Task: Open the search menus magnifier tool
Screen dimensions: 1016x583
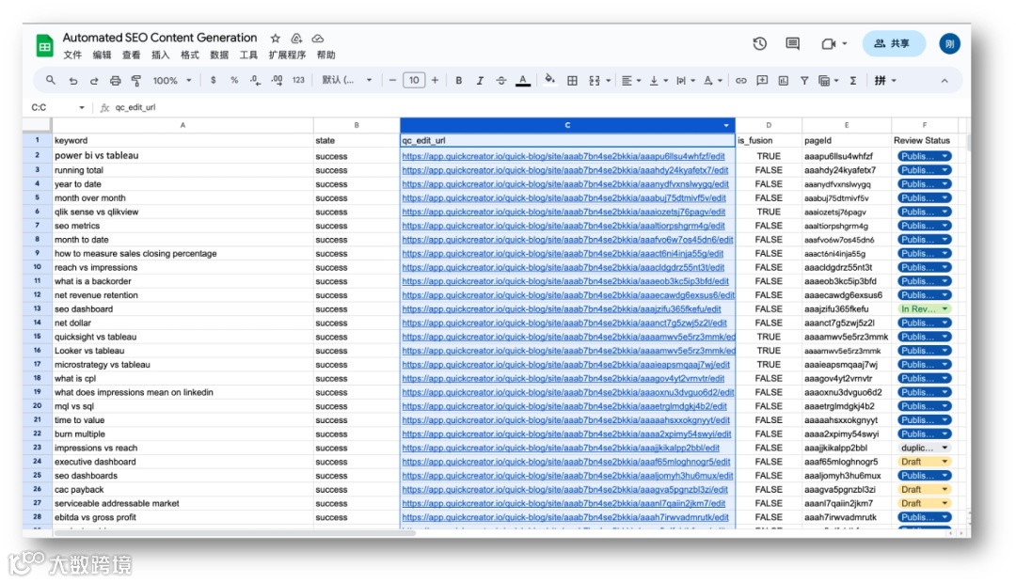Action: tap(51, 80)
